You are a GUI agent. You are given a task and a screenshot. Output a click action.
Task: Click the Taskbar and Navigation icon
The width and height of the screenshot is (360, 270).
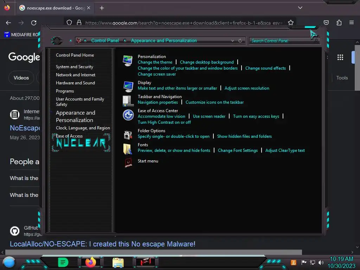tap(128, 101)
